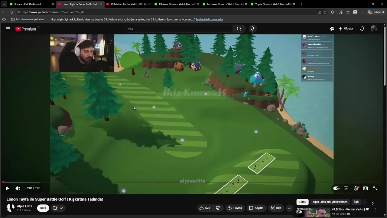Mute the video volume

[18, 188]
